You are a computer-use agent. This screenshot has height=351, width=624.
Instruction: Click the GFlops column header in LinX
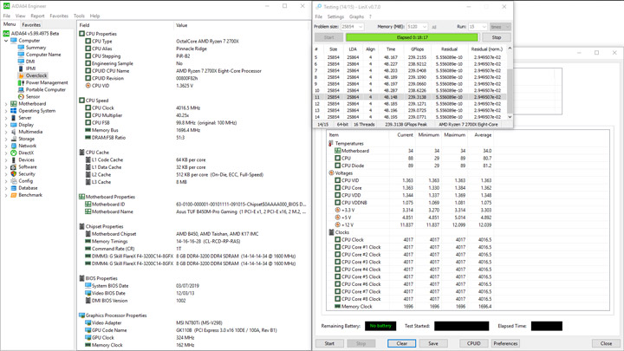(x=417, y=49)
